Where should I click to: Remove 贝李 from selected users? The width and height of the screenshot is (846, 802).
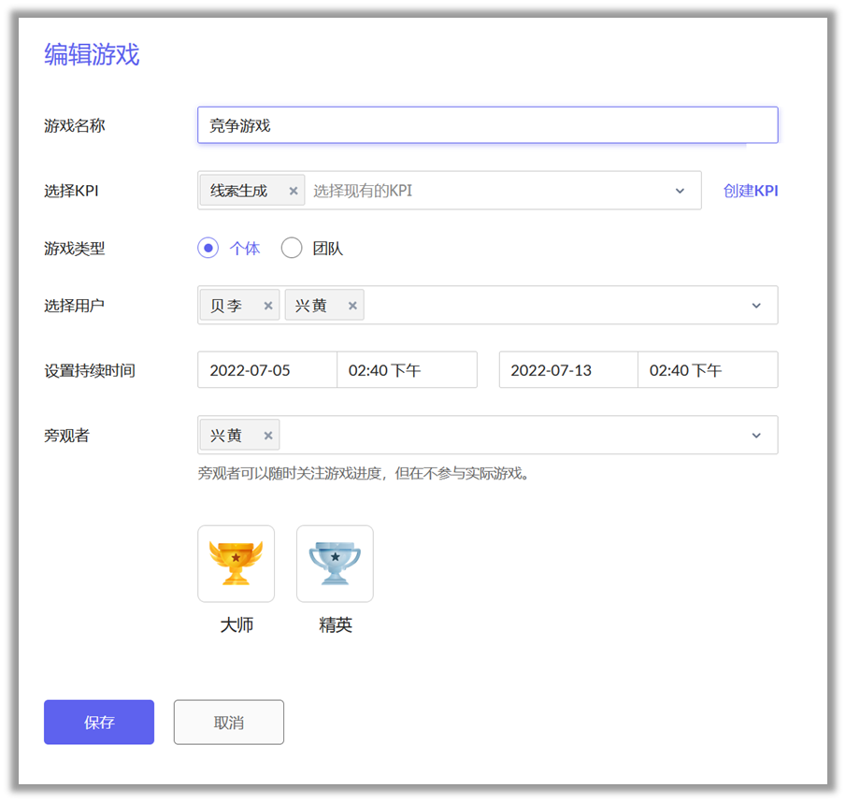[x=268, y=306]
